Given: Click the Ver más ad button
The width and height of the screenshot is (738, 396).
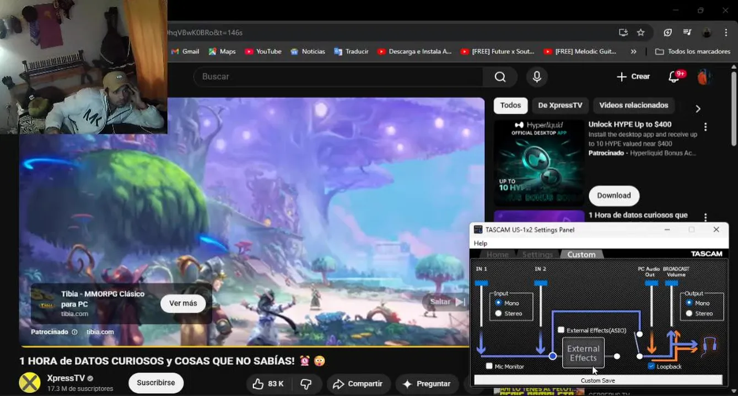Looking at the screenshot, I should pyautogui.click(x=183, y=303).
